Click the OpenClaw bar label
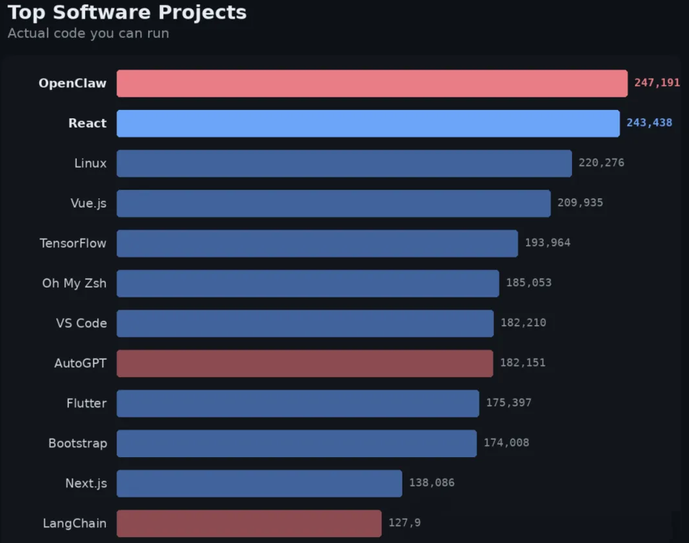This screenshot has height=543, width=689. point(73,83)
